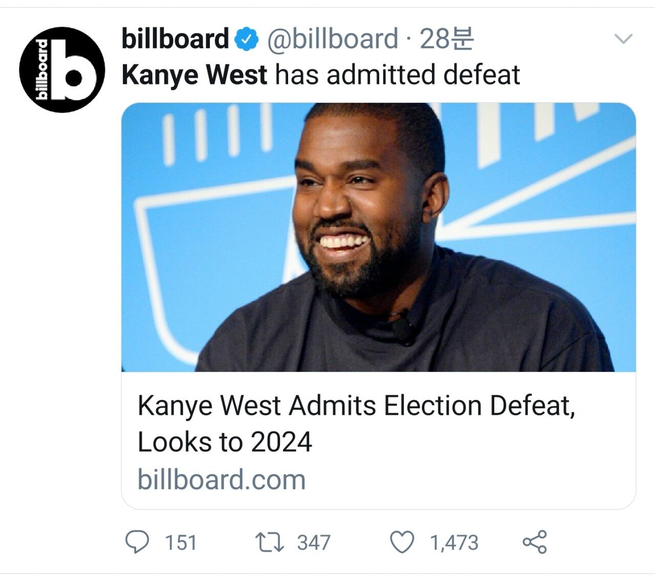The width and height of the screenshot is (655, 578).
Task: Like the tweet with the heart icon
Action: point(402,542)
